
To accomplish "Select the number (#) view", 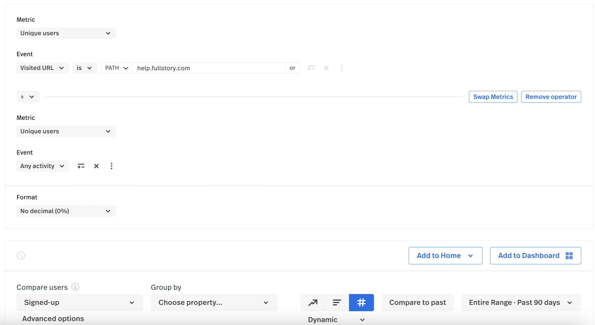I will tap(361, 302).
